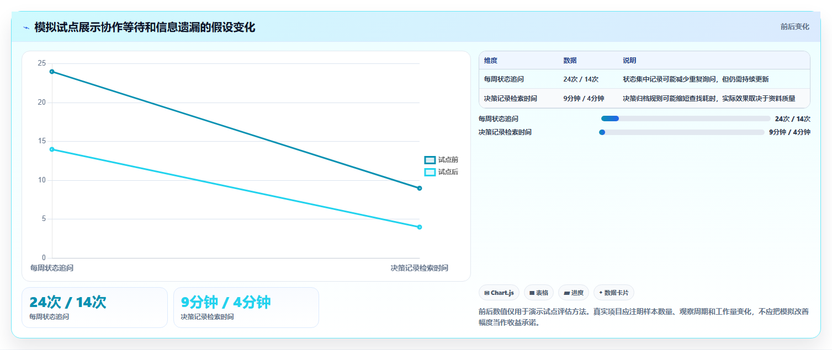Click the disclaimer paragraph starting 前后数值

(644, 317)
